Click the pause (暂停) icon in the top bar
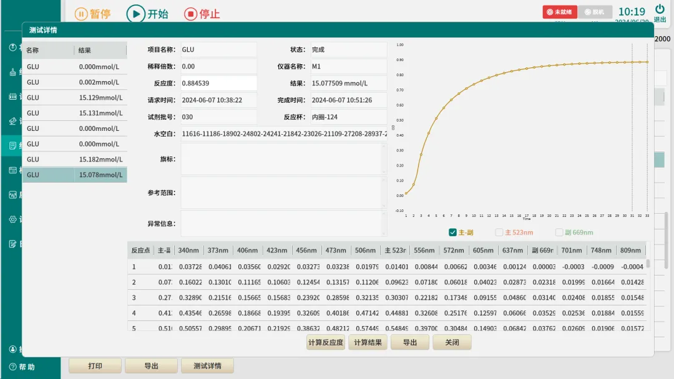 (81, 14)
